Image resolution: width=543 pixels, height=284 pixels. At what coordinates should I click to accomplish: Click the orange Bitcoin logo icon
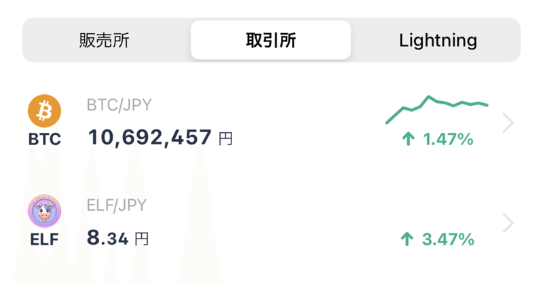pos(44,110)
